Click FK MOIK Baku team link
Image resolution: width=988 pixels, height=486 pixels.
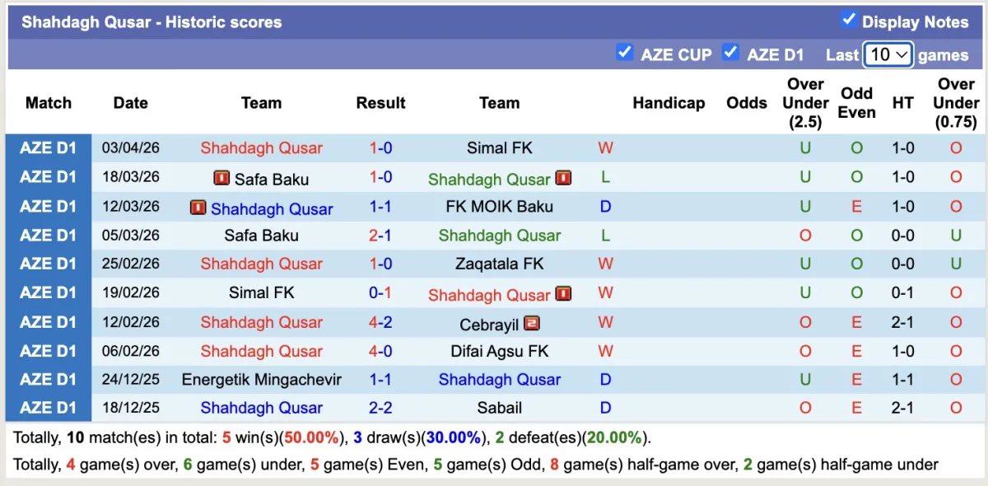[x=499, y=207]
